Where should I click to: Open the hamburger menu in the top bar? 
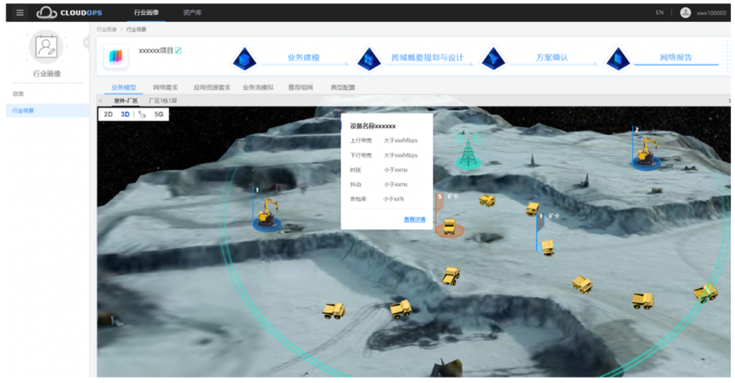click(20, 13)
